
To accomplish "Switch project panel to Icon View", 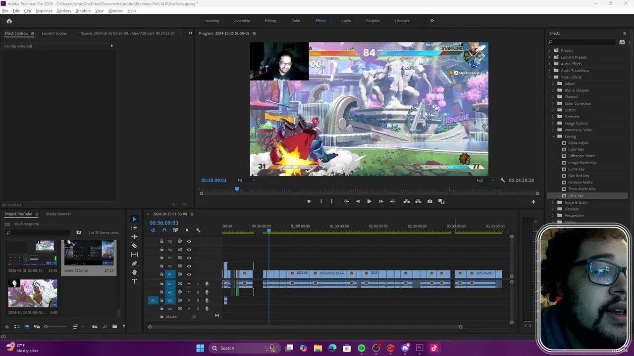I will 27,326.
